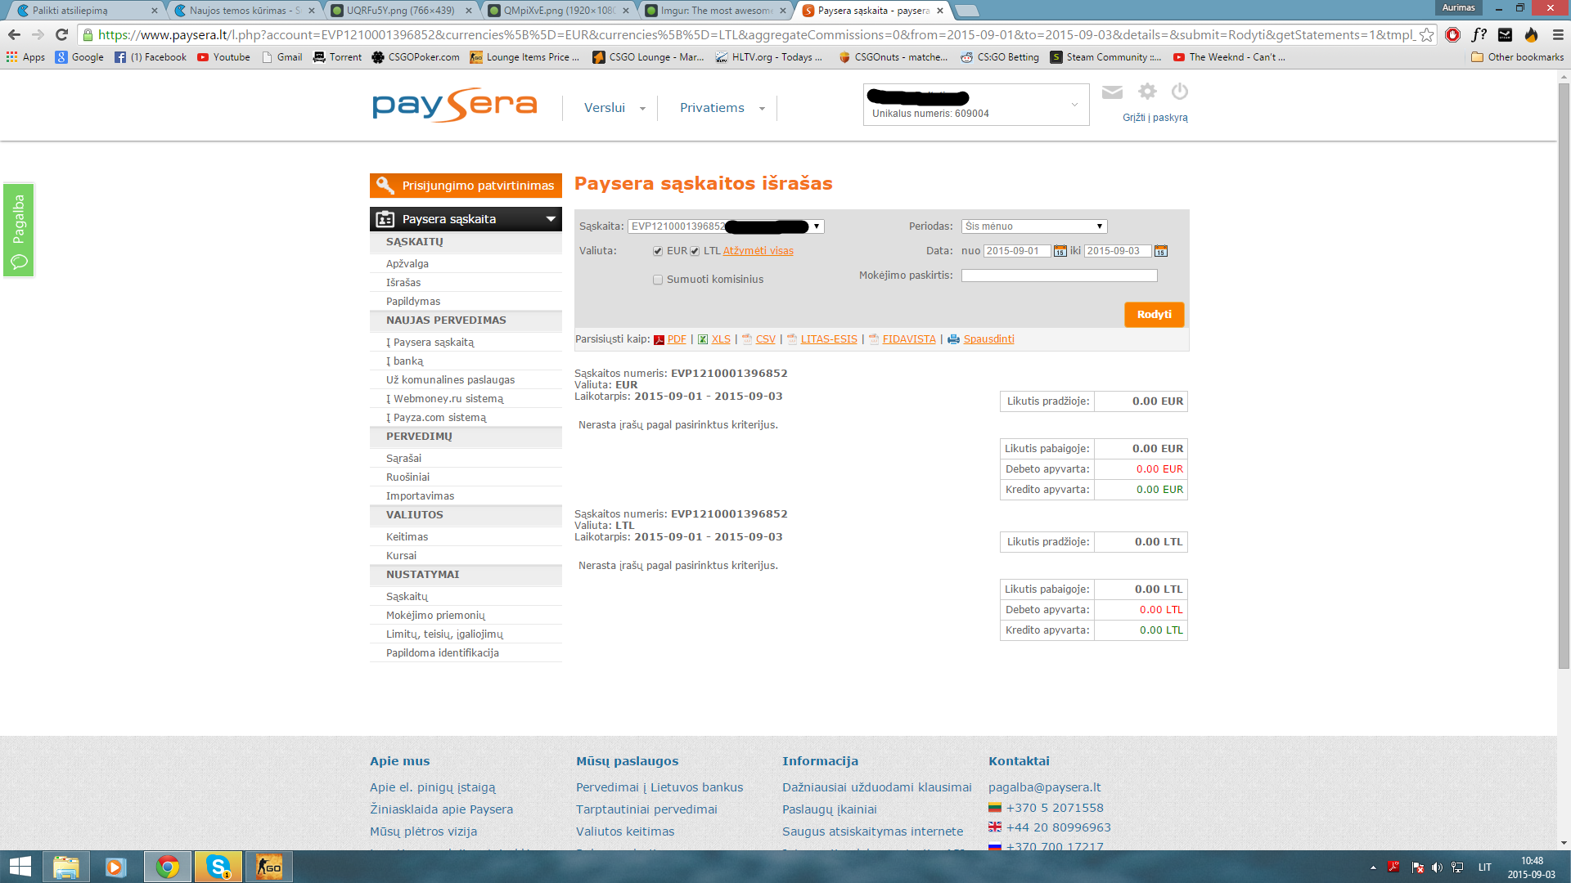
Task: Open Į banką transfer option
Action: coord(405,361)
